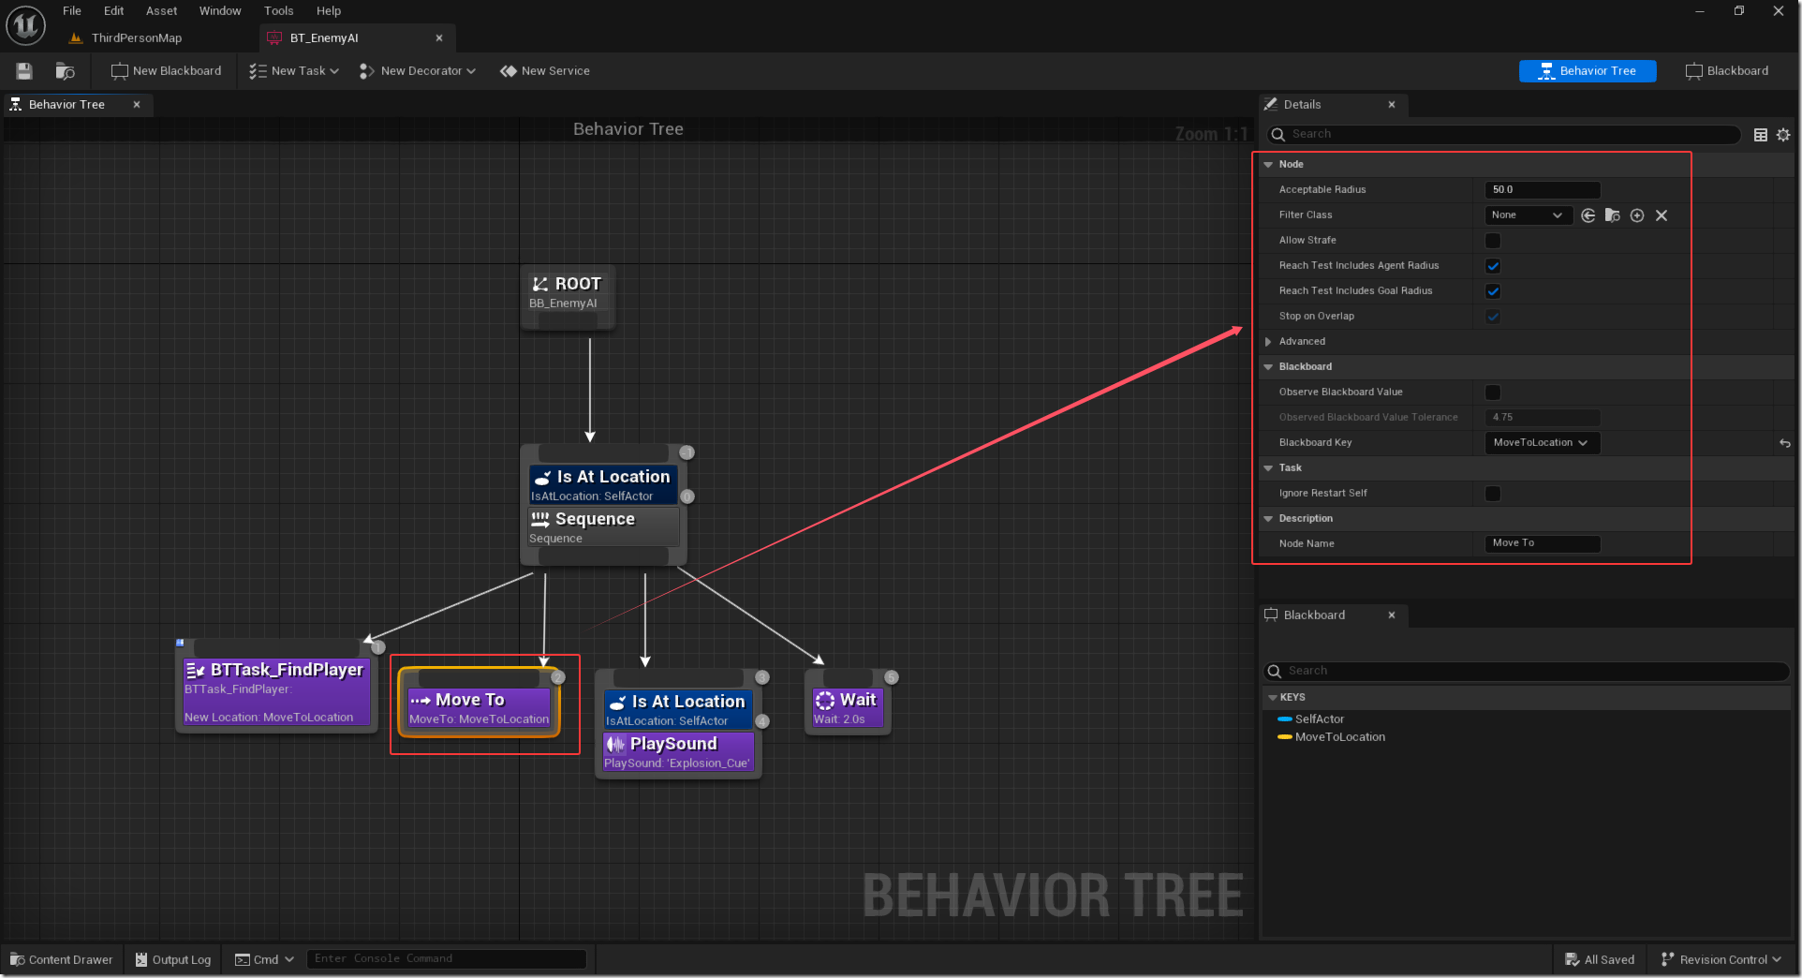1802x978 pixels.
Task: Browse to asset in Content Browser
Action: click(65, 71)
